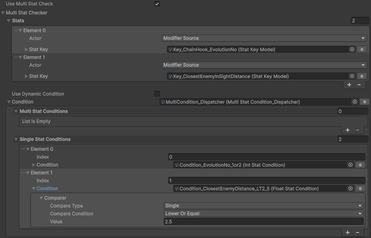Expand Stat Key under Stats Element 0
The width and height of the screenshot is (371, 238).
(x=26, y=49)
